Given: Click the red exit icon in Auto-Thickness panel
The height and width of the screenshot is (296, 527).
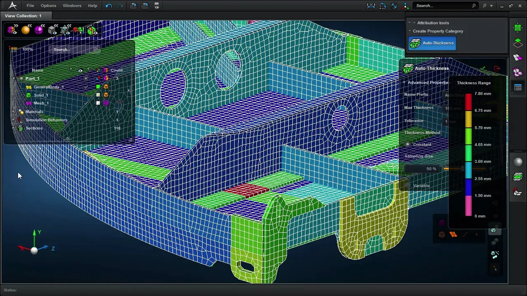Looking at the screenshot, I should click(497, 68).
